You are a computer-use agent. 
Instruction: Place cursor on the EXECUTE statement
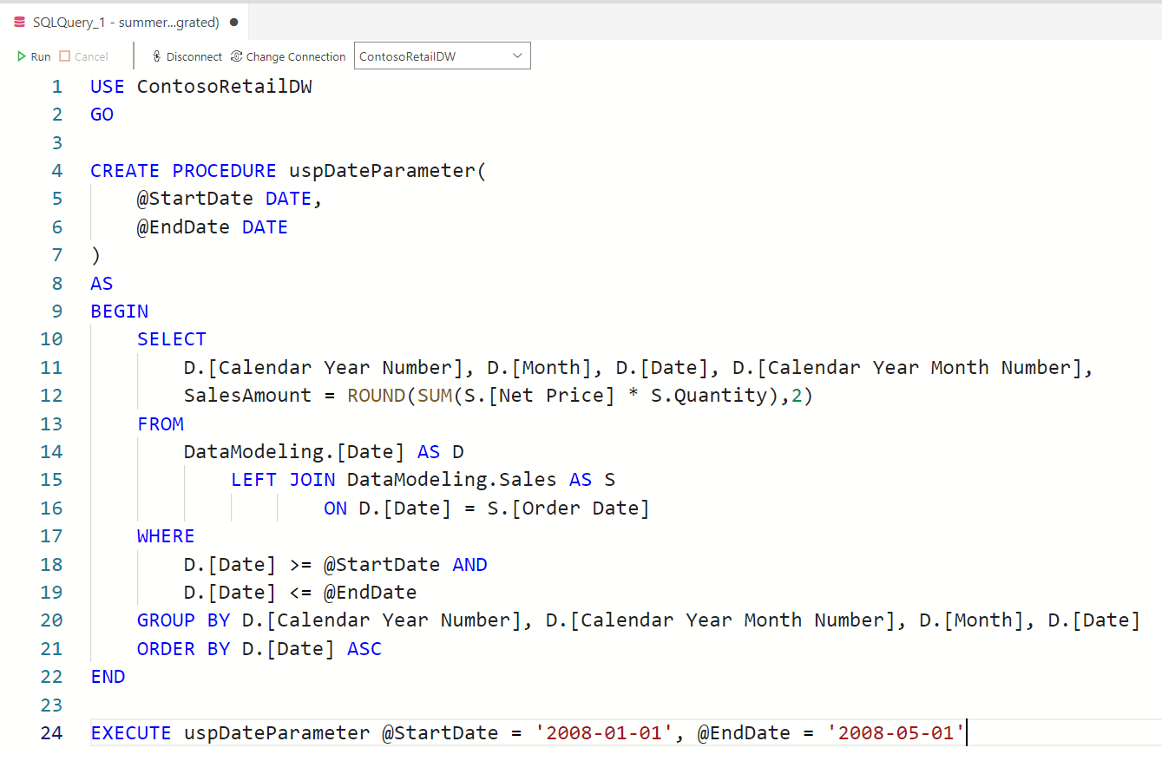pos(130,732)
